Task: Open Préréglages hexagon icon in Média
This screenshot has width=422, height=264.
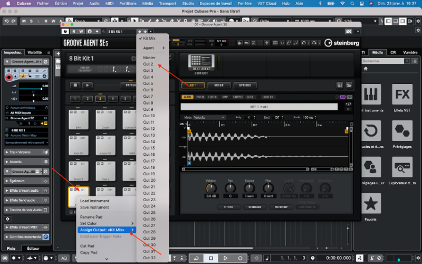Action: point(402,130)
